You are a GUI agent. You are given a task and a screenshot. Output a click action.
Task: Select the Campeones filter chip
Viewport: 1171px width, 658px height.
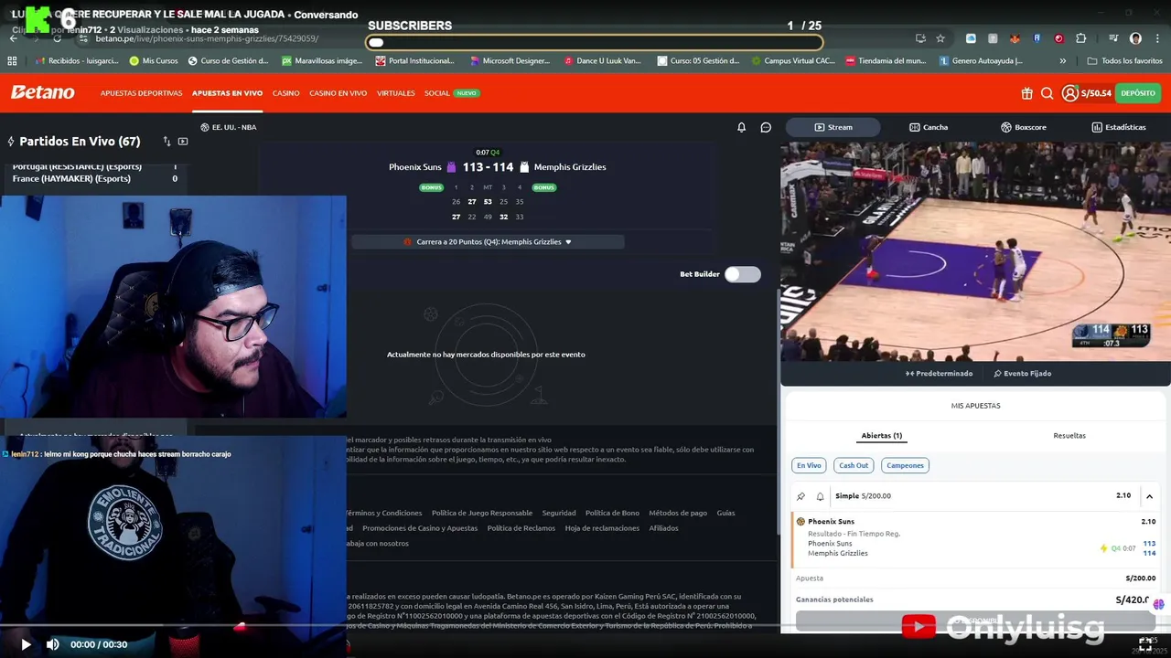(905, 465)
